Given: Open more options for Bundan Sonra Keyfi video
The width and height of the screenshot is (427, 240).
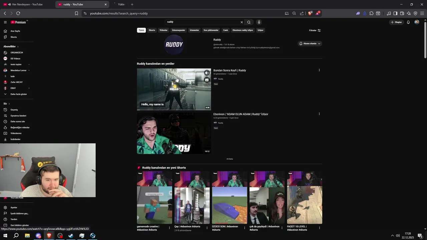Looking at the screenshot, I should [x=319, y=70].
